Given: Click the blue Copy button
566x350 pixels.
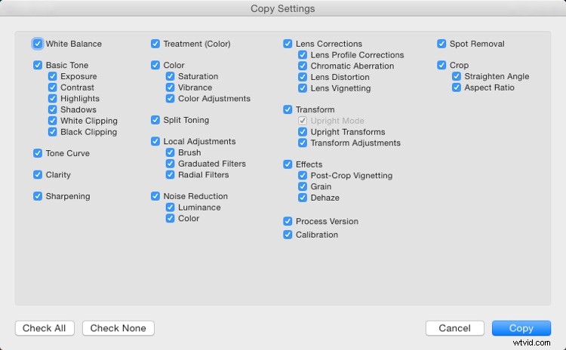Looking at the screenshot, I should pos(521,328).
